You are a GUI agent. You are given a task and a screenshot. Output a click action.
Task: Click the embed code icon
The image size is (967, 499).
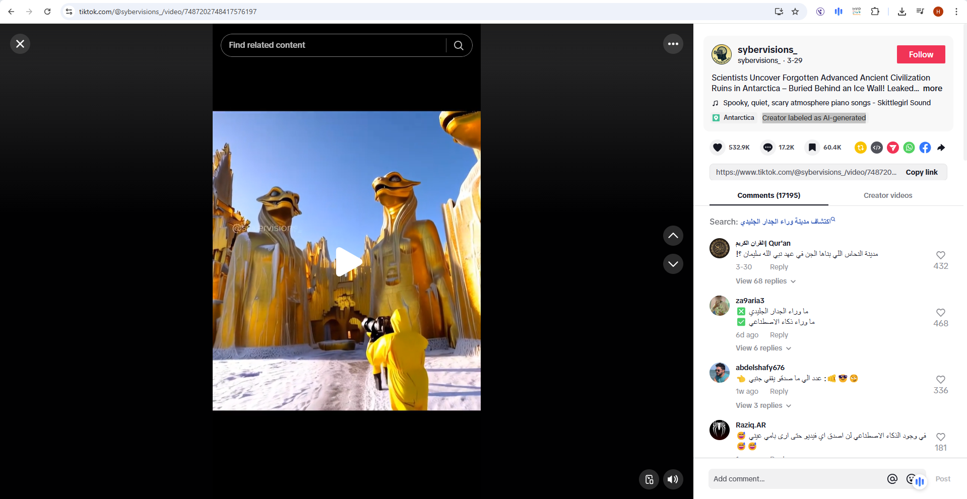[x=877, y=148]
